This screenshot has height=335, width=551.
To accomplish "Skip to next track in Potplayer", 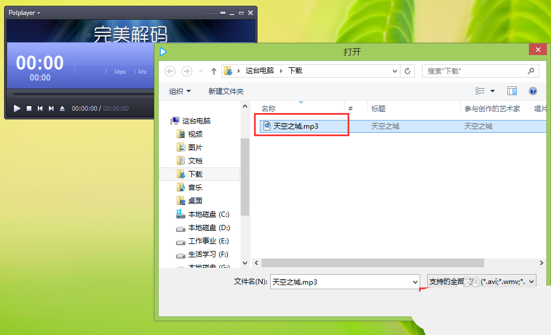I will [51, 108].
